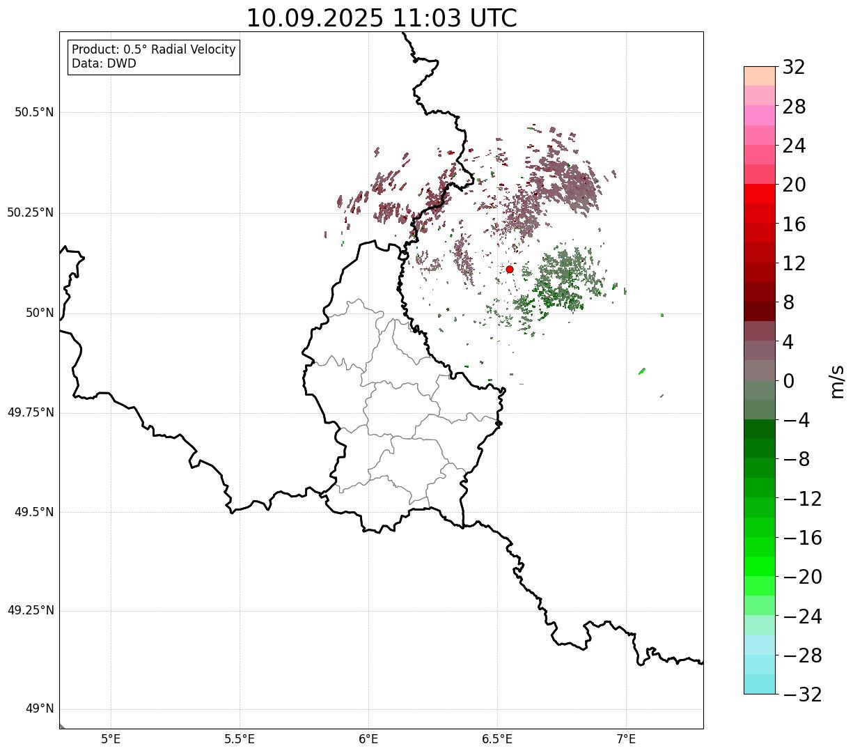Click the cyan bottom swatch of colorbar
Screen dimensions: 853x753
759,684
